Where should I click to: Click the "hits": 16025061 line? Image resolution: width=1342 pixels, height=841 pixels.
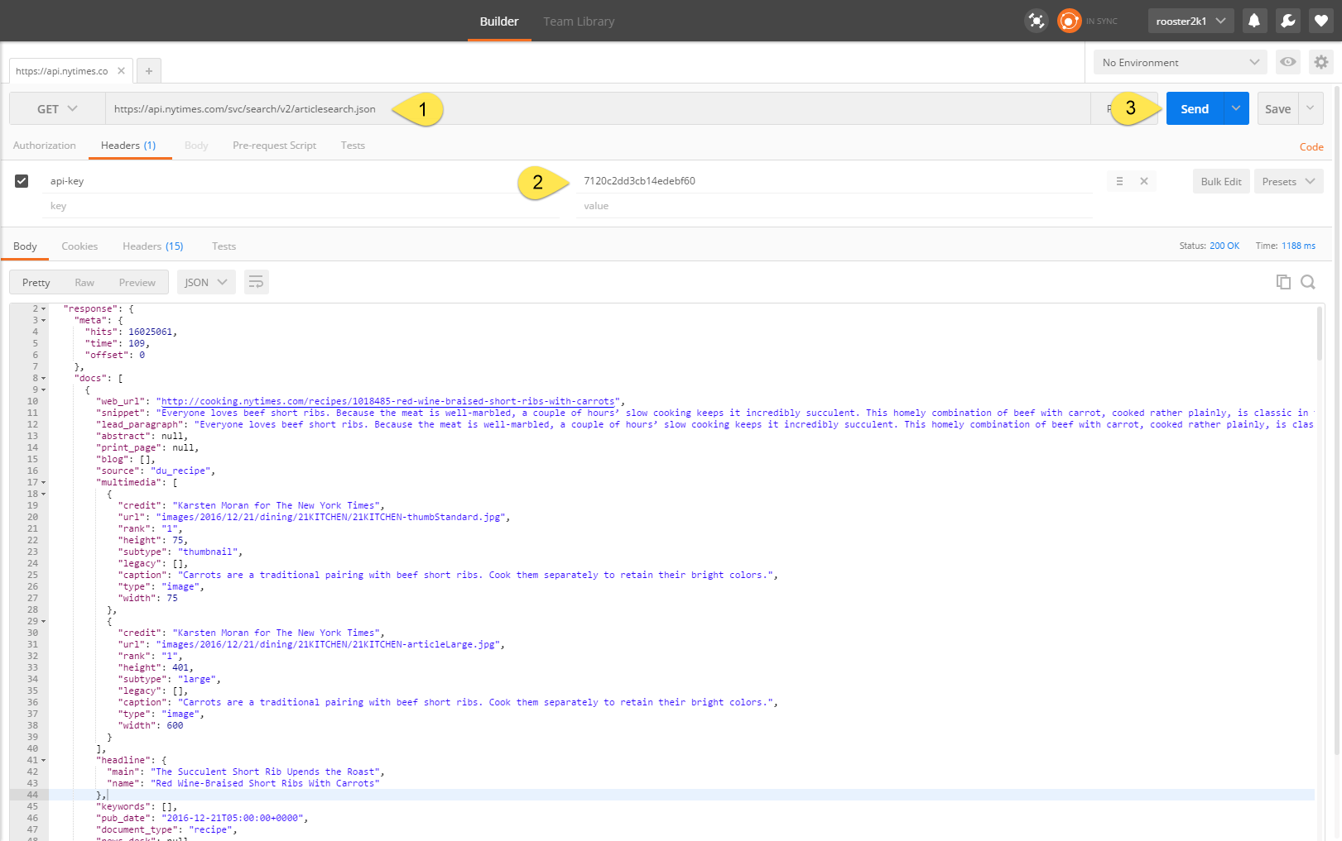[131, 332]
